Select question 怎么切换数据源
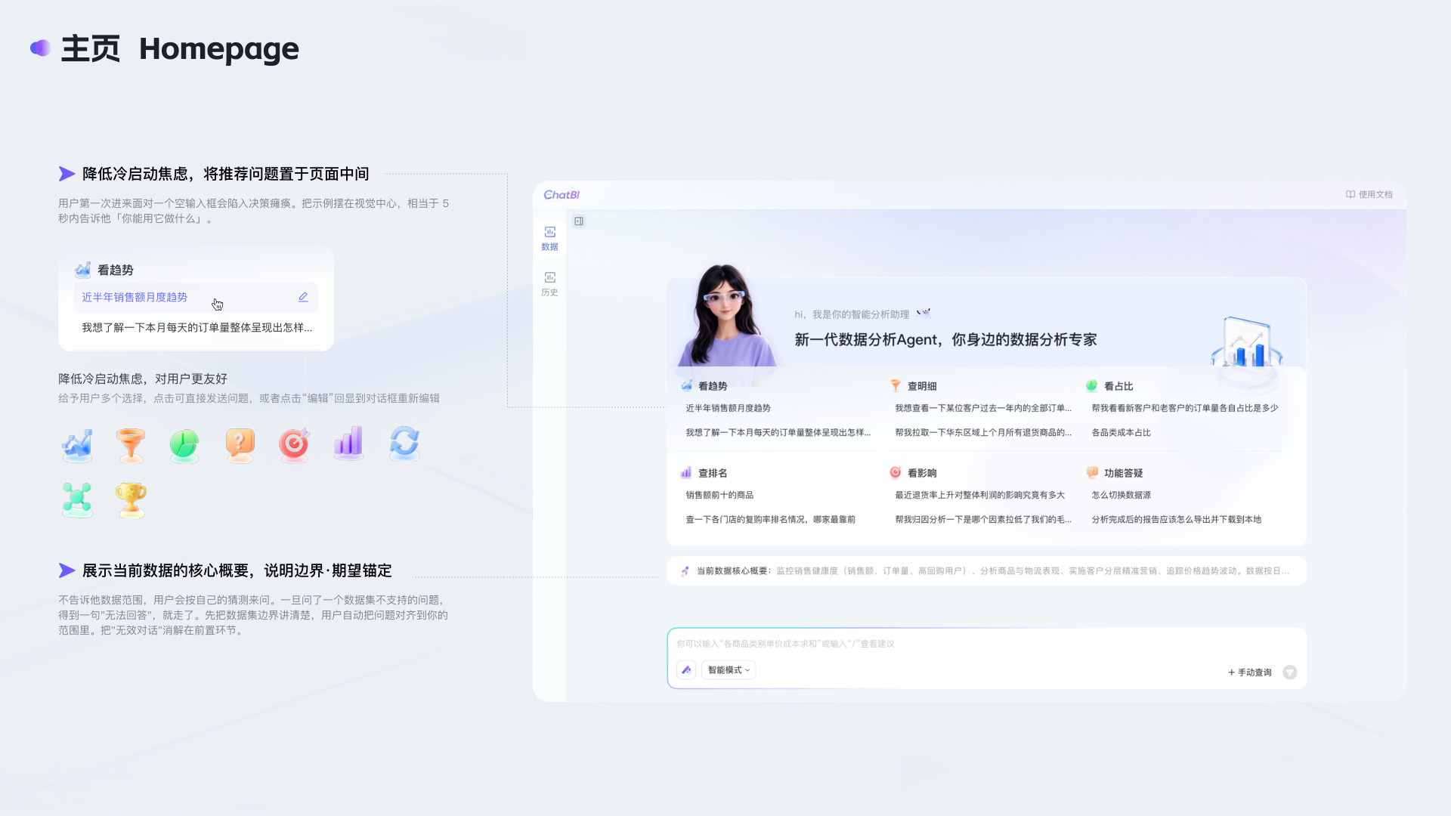 (x=1121, y=495)
